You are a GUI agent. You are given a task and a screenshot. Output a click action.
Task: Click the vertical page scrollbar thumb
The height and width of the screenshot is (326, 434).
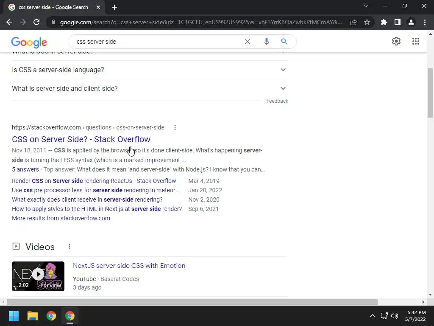pos(430,93)
